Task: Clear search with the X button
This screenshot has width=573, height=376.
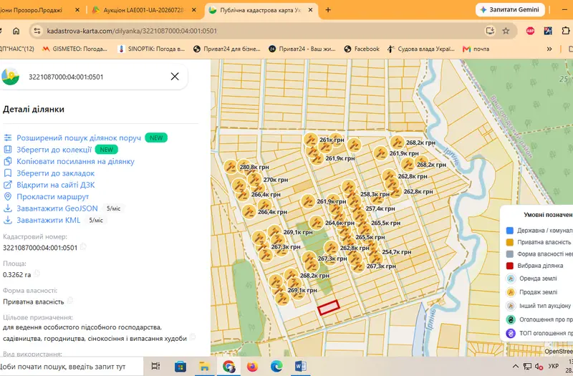Action: (x=175, y=77)
